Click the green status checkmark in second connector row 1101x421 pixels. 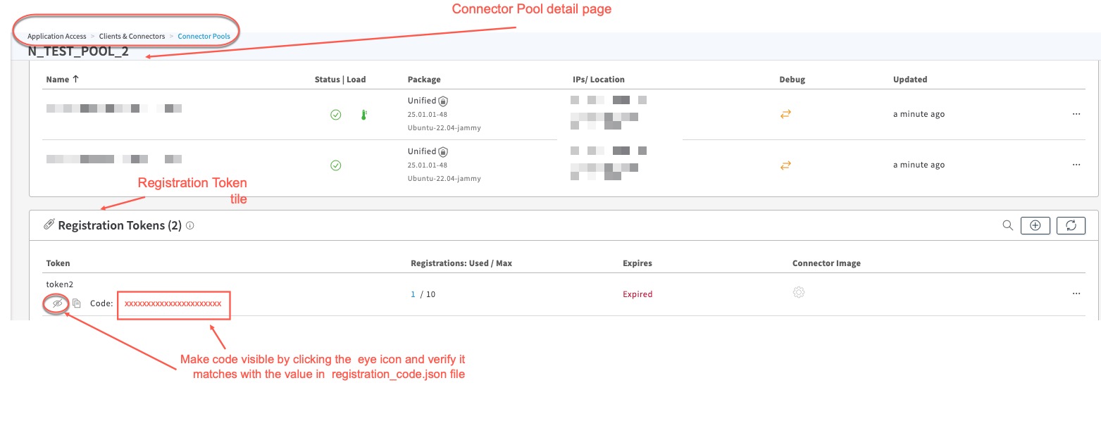[336, 165]
